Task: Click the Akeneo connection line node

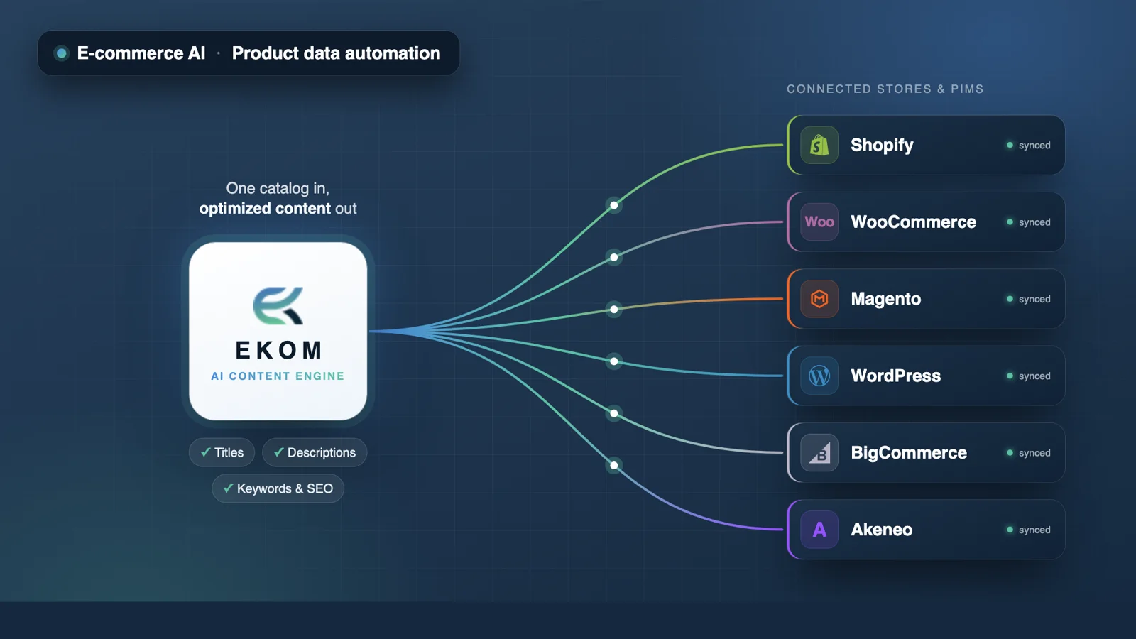Action: [x=614, y=466]
